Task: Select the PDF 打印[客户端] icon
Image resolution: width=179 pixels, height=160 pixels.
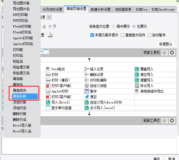Action: [48, 97]
